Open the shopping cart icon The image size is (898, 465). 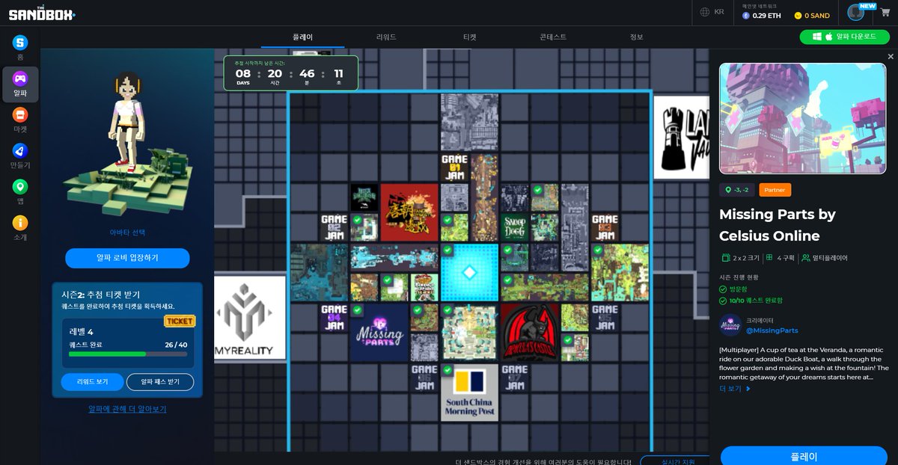click(885, 13)
